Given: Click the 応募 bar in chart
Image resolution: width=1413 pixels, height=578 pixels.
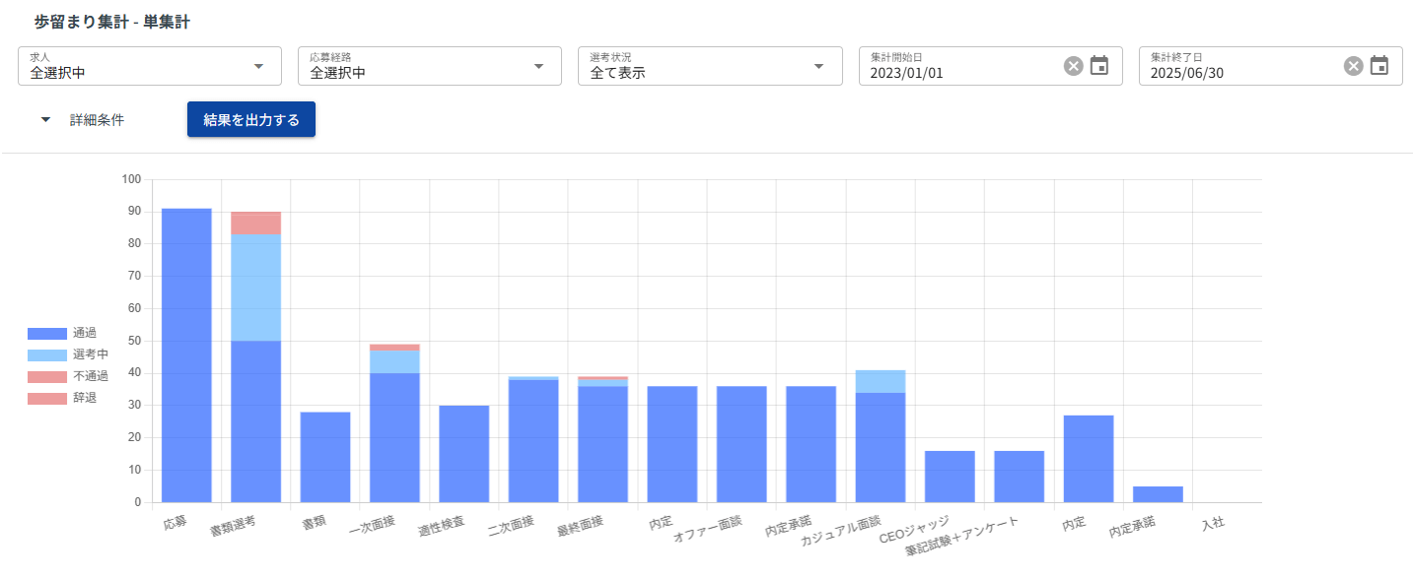Looking at the screenshot, I should pos(186,354).
